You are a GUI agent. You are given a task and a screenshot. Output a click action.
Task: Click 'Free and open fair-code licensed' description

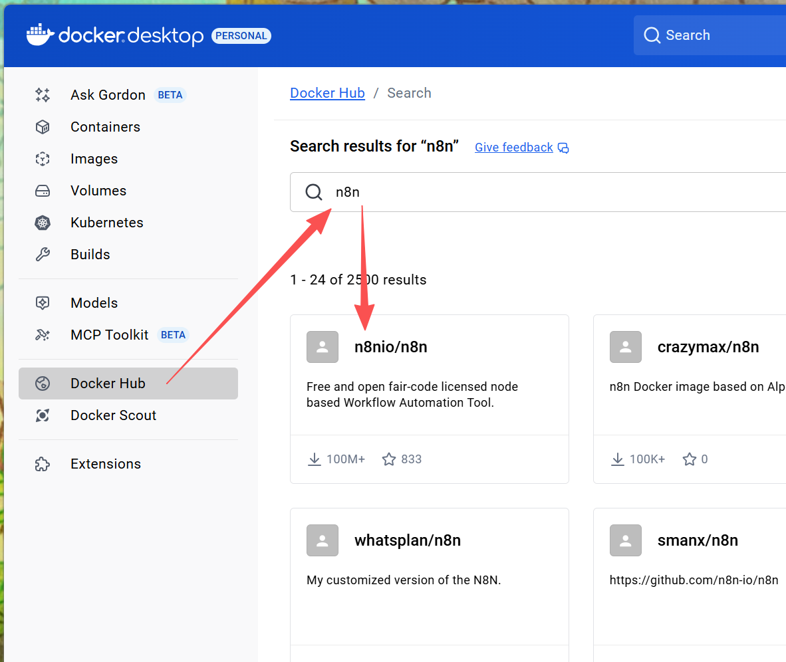point(412,394)
